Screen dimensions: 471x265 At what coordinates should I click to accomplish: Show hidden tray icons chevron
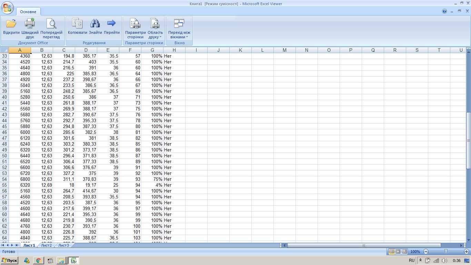(421, 261)
